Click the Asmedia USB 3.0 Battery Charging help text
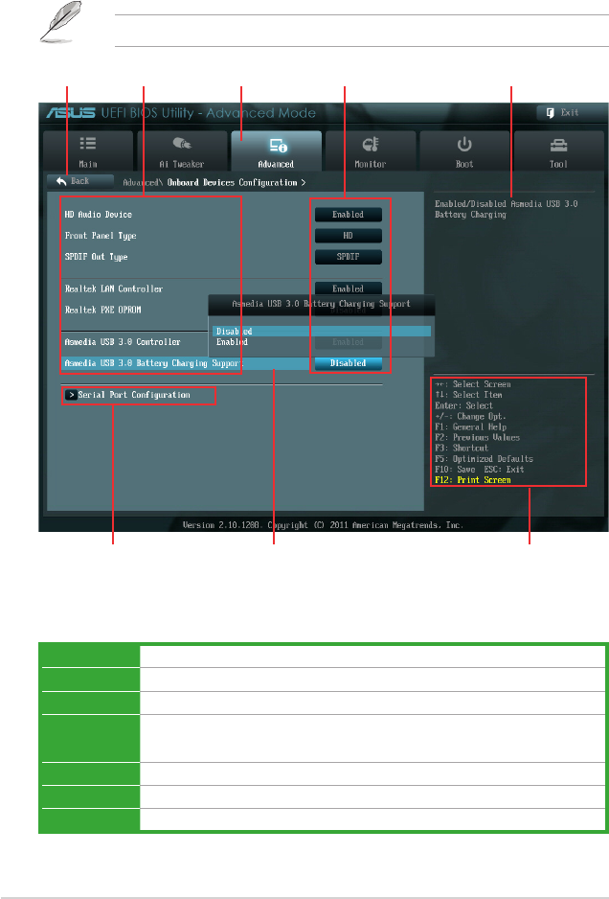The width and height of the screenshot is (609, 899). (506, 209)
